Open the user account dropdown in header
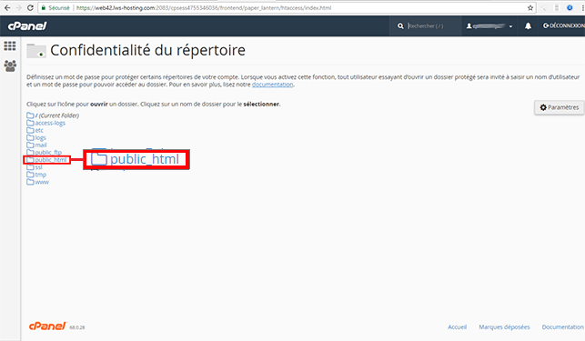The width and height of the screenshot is (585, 341). (x=489, y=26)
